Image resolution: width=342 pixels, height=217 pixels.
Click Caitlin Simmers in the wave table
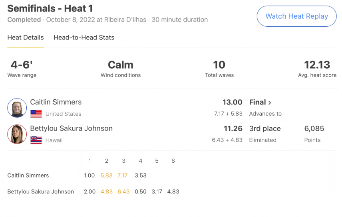click(28, 176)
